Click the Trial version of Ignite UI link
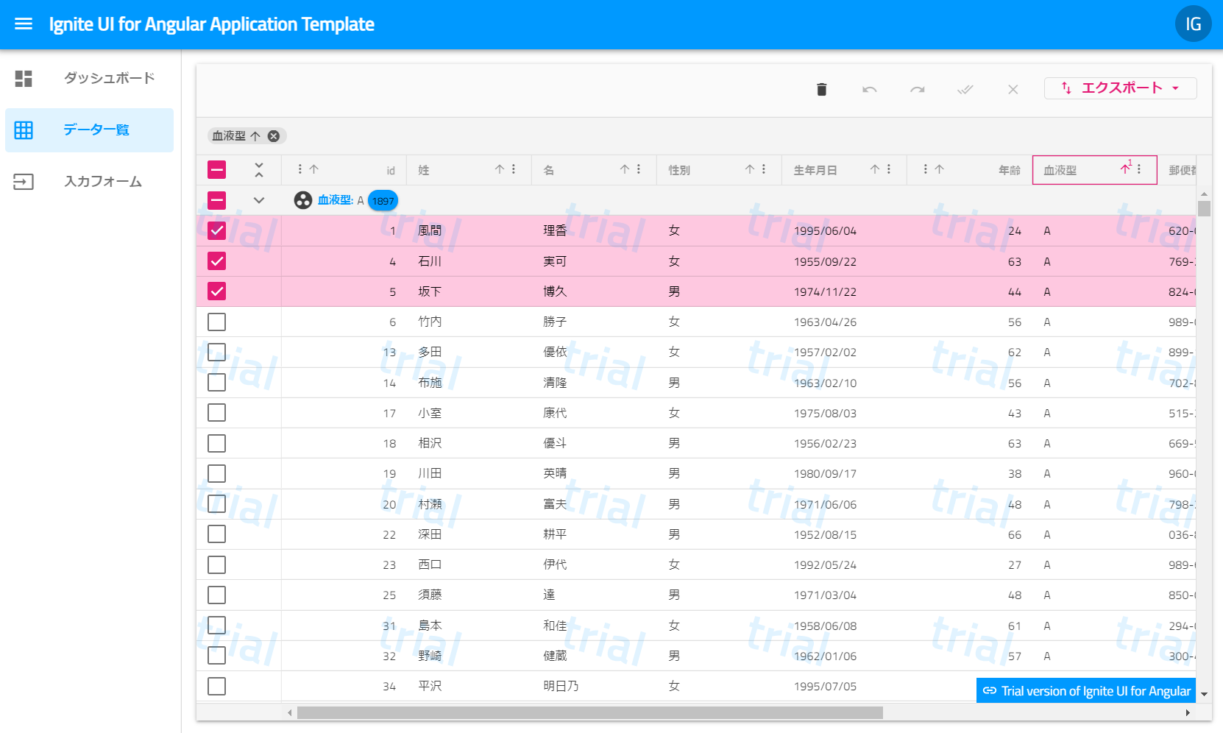The image size is (1223, 733). pos(1085,690)
